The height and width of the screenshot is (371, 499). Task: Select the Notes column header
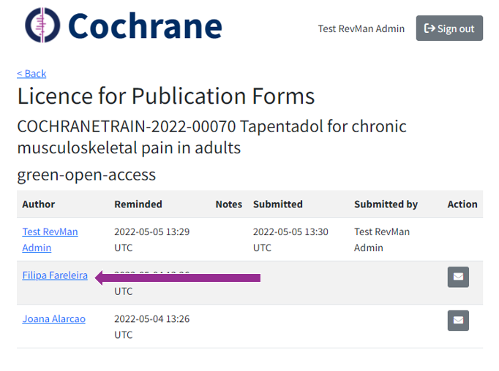tap(228, 204)
